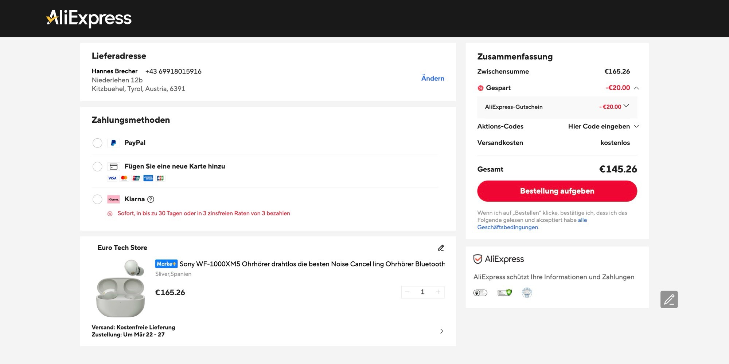Open the floating feedback edit button
Image resolution: width=729 pixels, height=364 pixels.
point(669,300)
